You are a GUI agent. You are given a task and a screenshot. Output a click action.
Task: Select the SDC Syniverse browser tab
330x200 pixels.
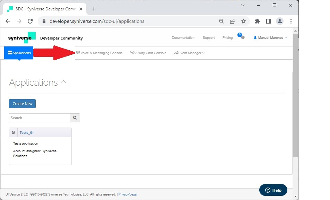(45, 9)
